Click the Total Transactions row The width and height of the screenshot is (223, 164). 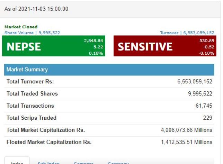(x=109, y=106)
